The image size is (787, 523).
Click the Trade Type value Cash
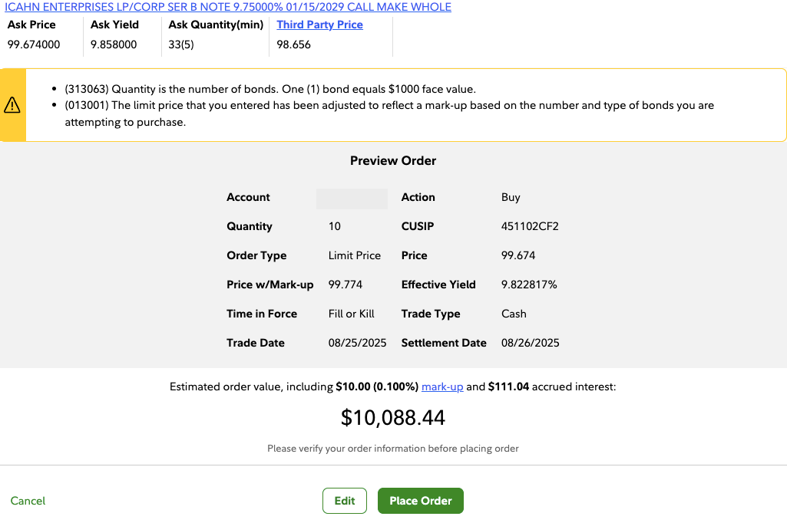coord(514,314)
